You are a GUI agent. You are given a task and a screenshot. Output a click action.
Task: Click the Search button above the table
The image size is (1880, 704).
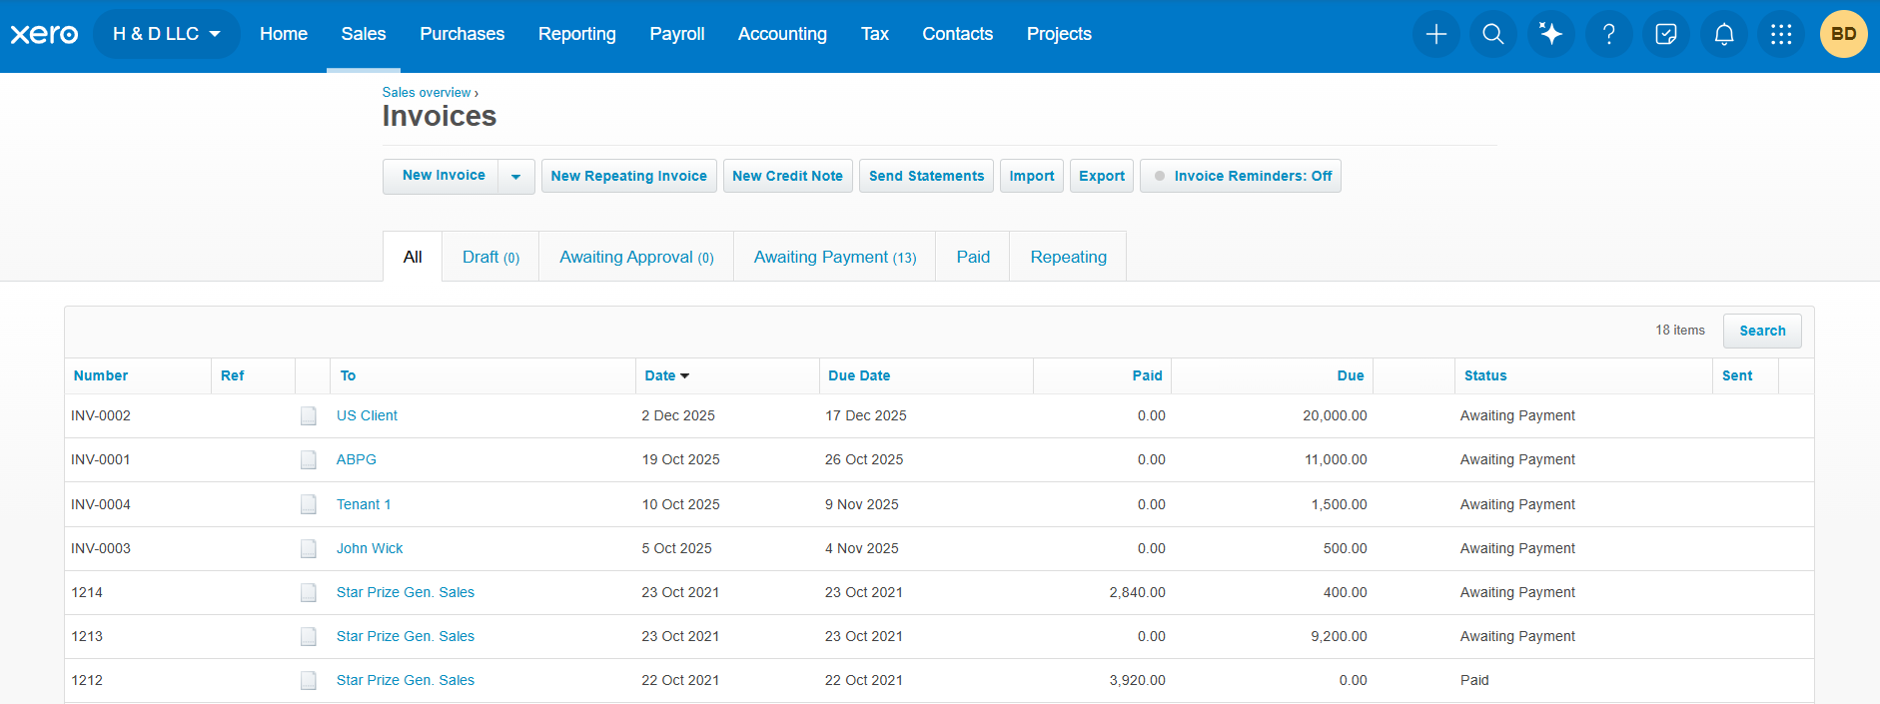pyautogui.click(x=1762, y=331)
